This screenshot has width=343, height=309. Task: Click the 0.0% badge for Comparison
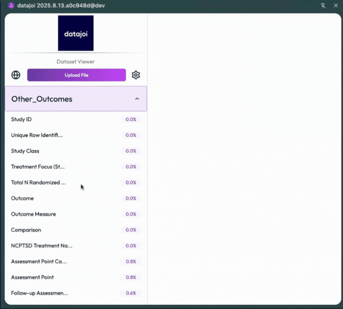point(131,230)
